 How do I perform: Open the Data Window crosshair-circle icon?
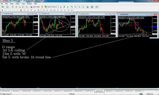click(x=16, y=7)
